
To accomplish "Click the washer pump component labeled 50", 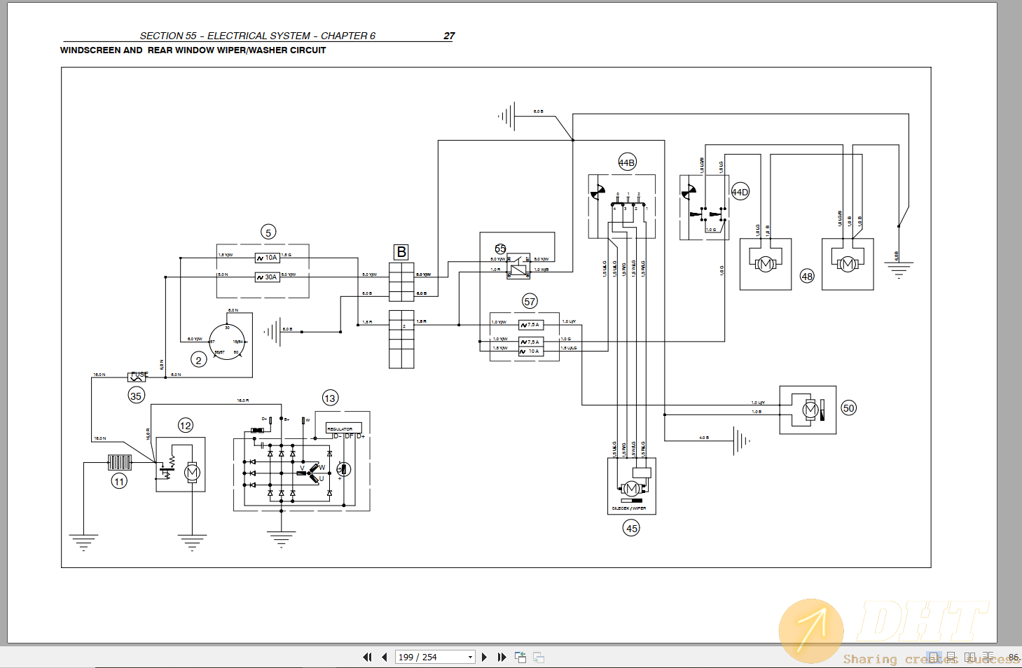I will pos(808,410).
